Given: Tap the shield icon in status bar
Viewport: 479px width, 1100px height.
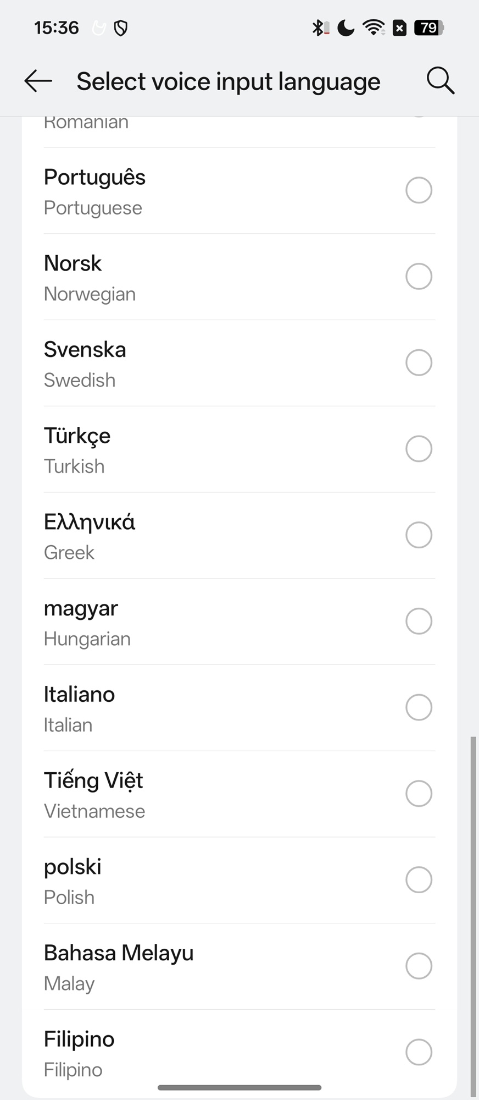Looking at the screenshot, I should [121, 28].
